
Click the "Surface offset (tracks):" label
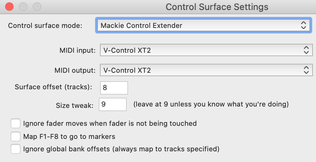(x=54, y=87)
